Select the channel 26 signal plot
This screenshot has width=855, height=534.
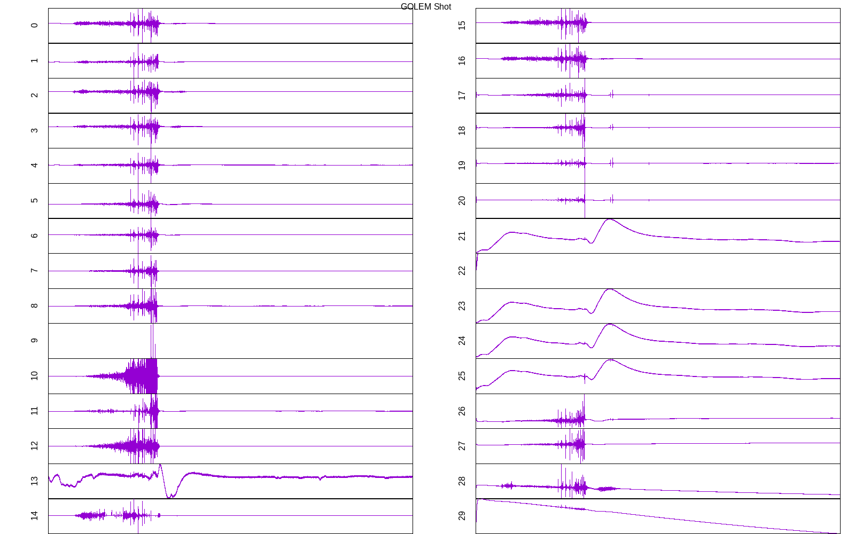pyautogui.click(x=658, y=411)
